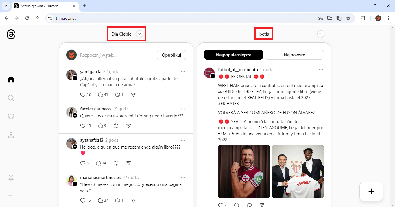Click the Threads logo icon

click(11, 34)
